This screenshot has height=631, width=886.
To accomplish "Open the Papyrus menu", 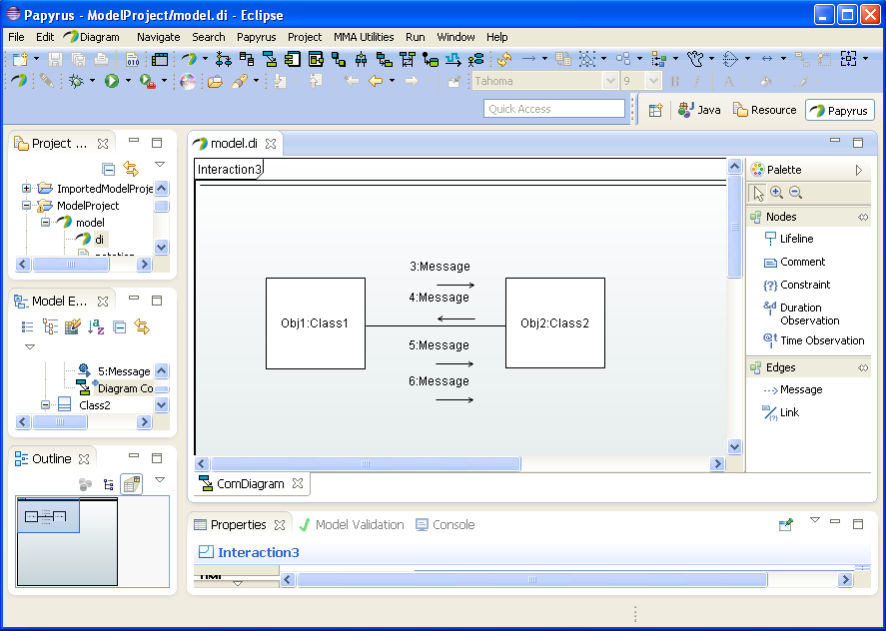I will 257,37.
